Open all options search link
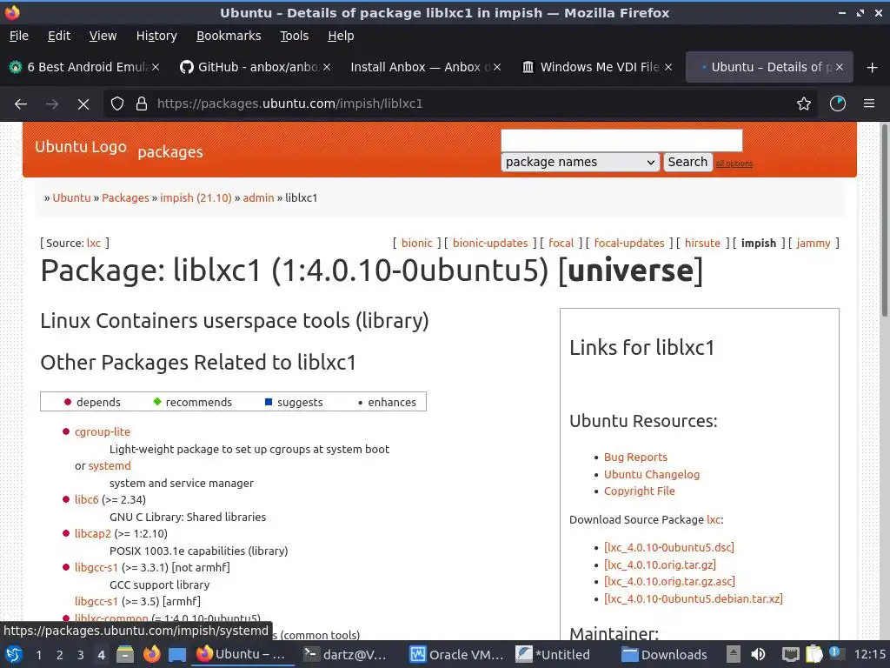The height and width of the screenshot is (668, 890). click(x=734, y=164)
